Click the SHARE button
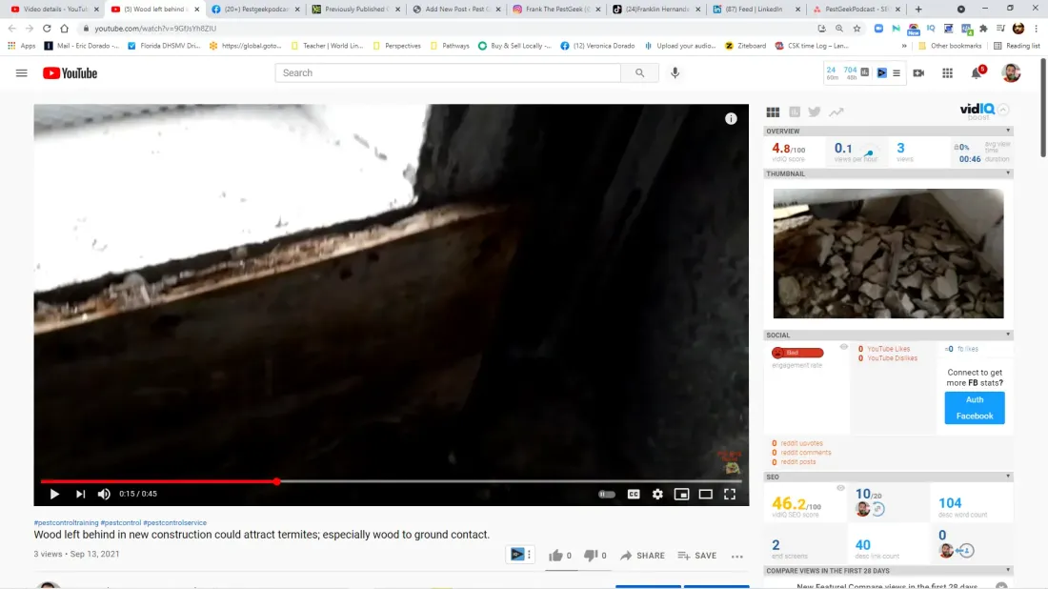1048x589 pixels. click(642, 556)
